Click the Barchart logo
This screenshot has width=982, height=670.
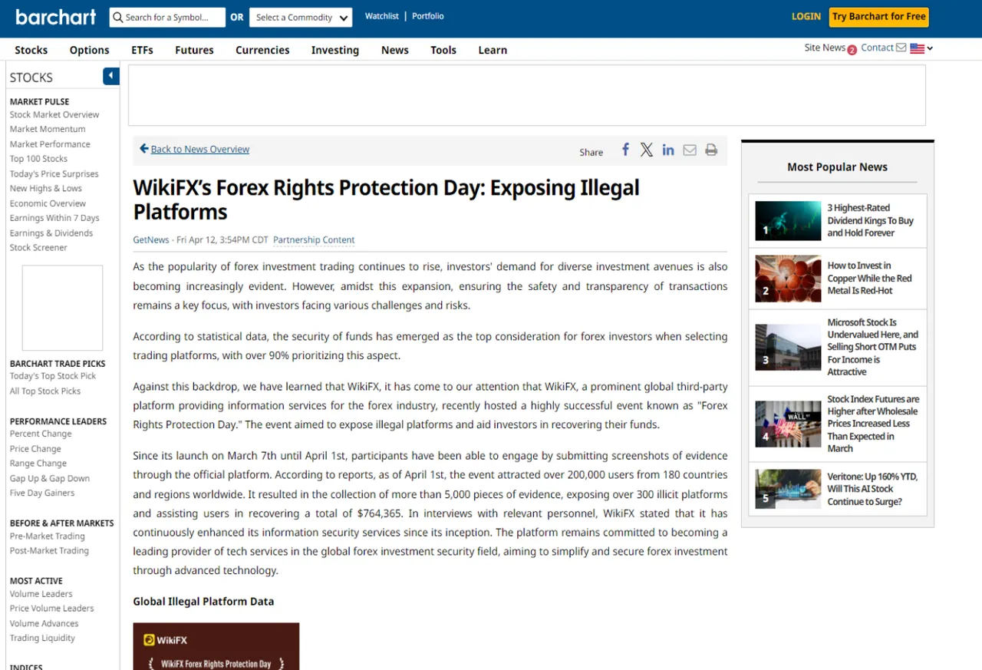[x=56, y=17]
